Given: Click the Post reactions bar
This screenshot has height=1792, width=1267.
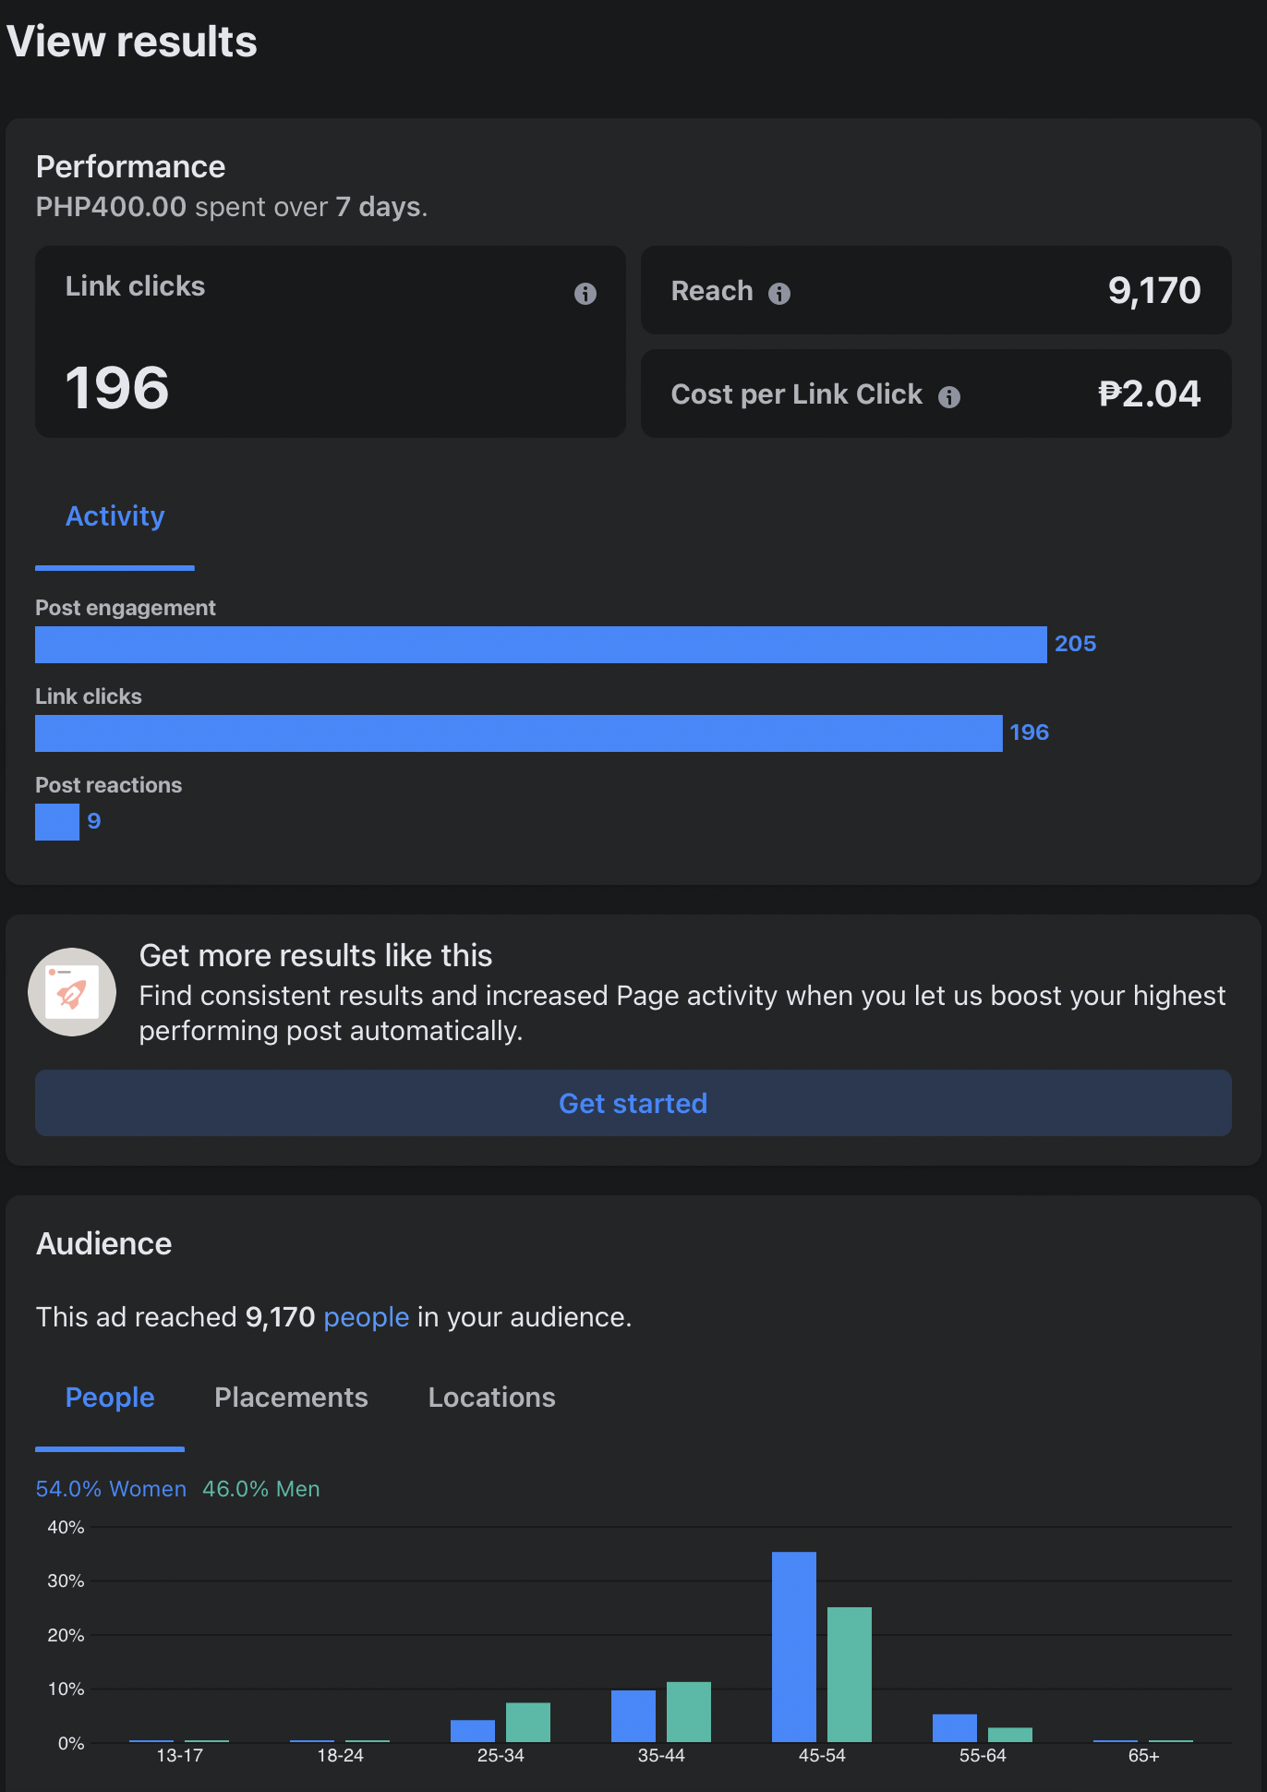Looking at the screenshot, I should (57, 822).
